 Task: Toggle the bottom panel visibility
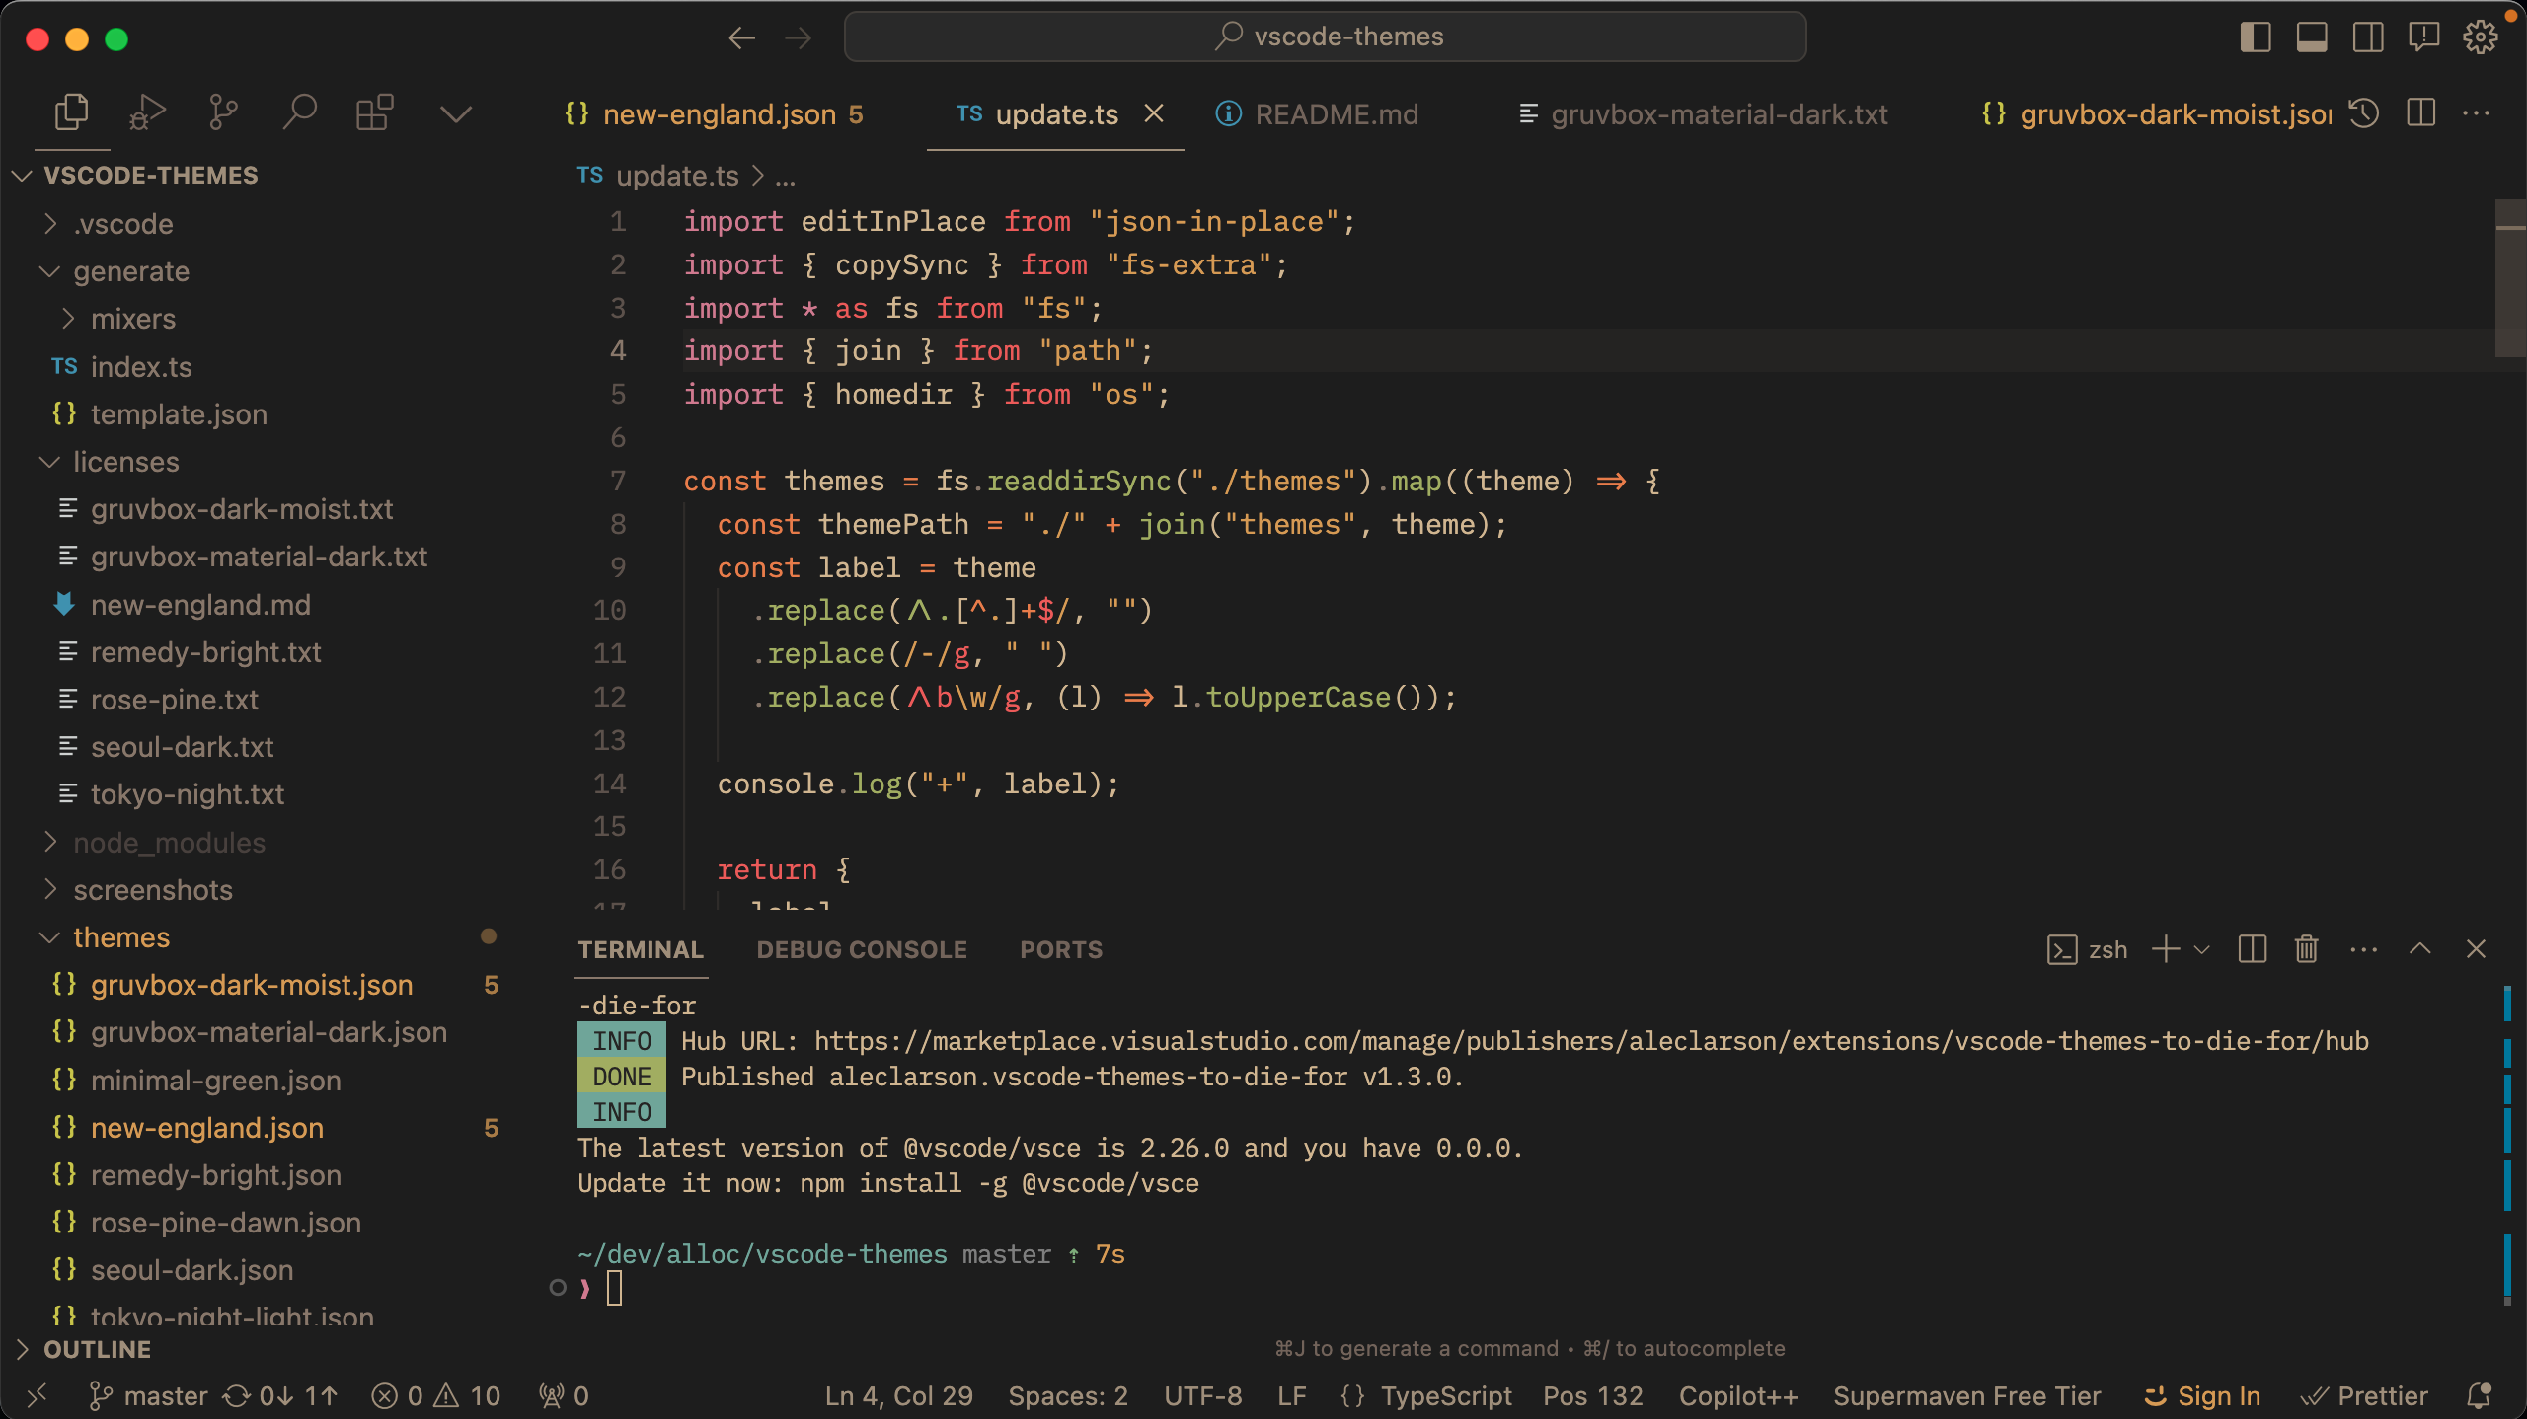pos(2312,37)
